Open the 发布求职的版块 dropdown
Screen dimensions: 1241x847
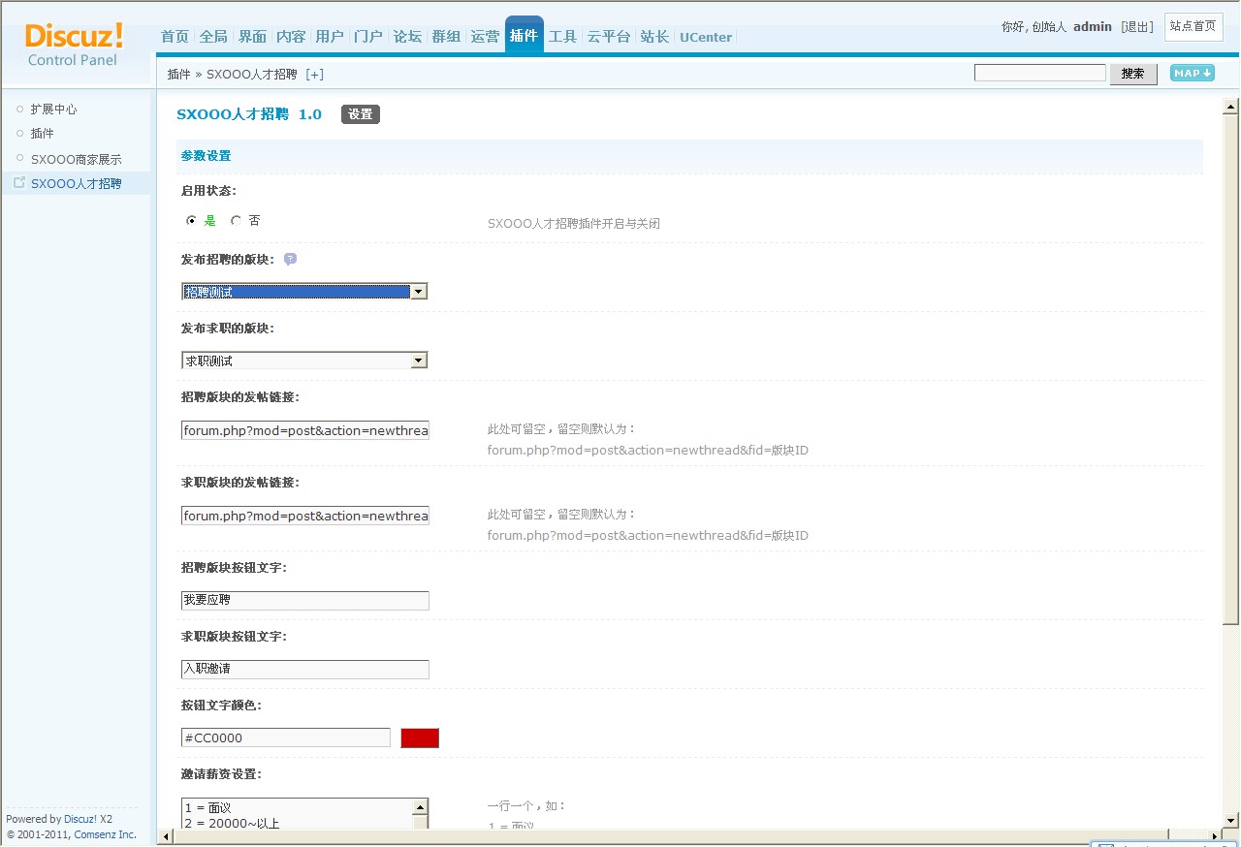(x=304, y=361)
